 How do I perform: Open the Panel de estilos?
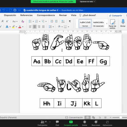click(x=112, y=24)
